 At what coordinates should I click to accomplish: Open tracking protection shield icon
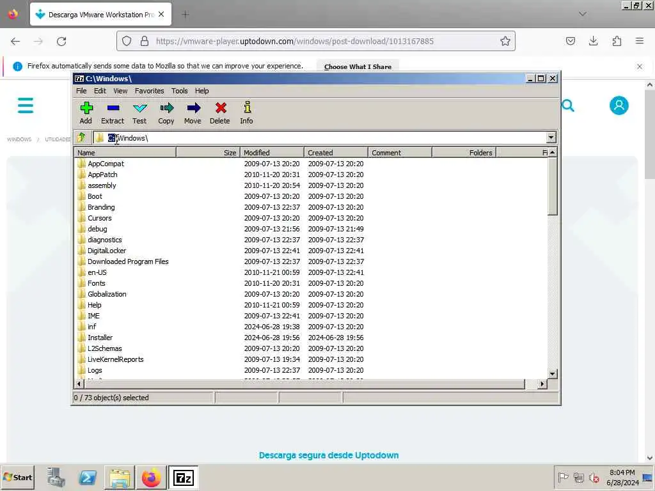point(127,41)
